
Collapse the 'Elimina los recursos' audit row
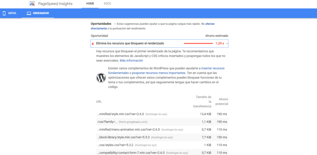click(130, 43)
